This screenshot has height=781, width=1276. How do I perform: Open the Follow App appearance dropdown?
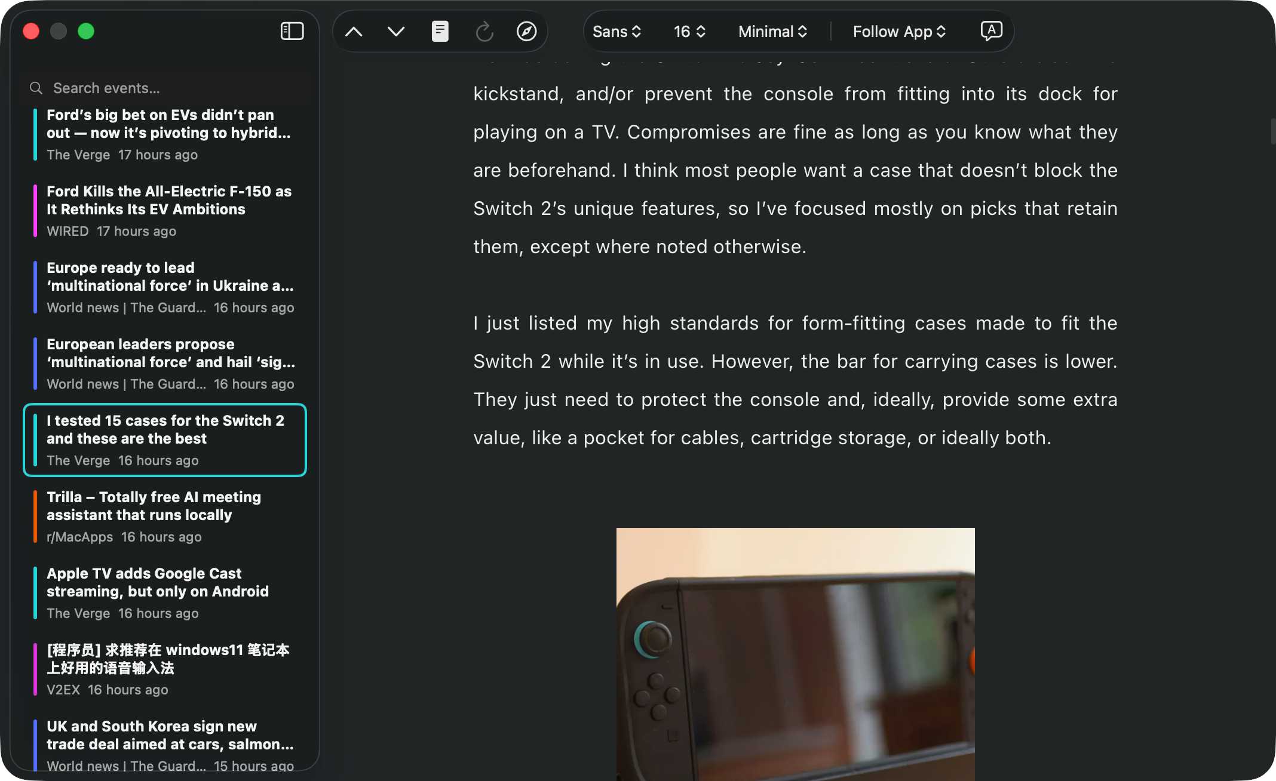(x=899, y=32)
